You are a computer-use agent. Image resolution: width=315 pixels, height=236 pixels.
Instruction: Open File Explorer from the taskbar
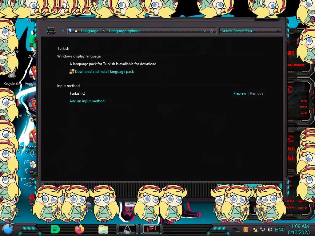click(103, 229)
